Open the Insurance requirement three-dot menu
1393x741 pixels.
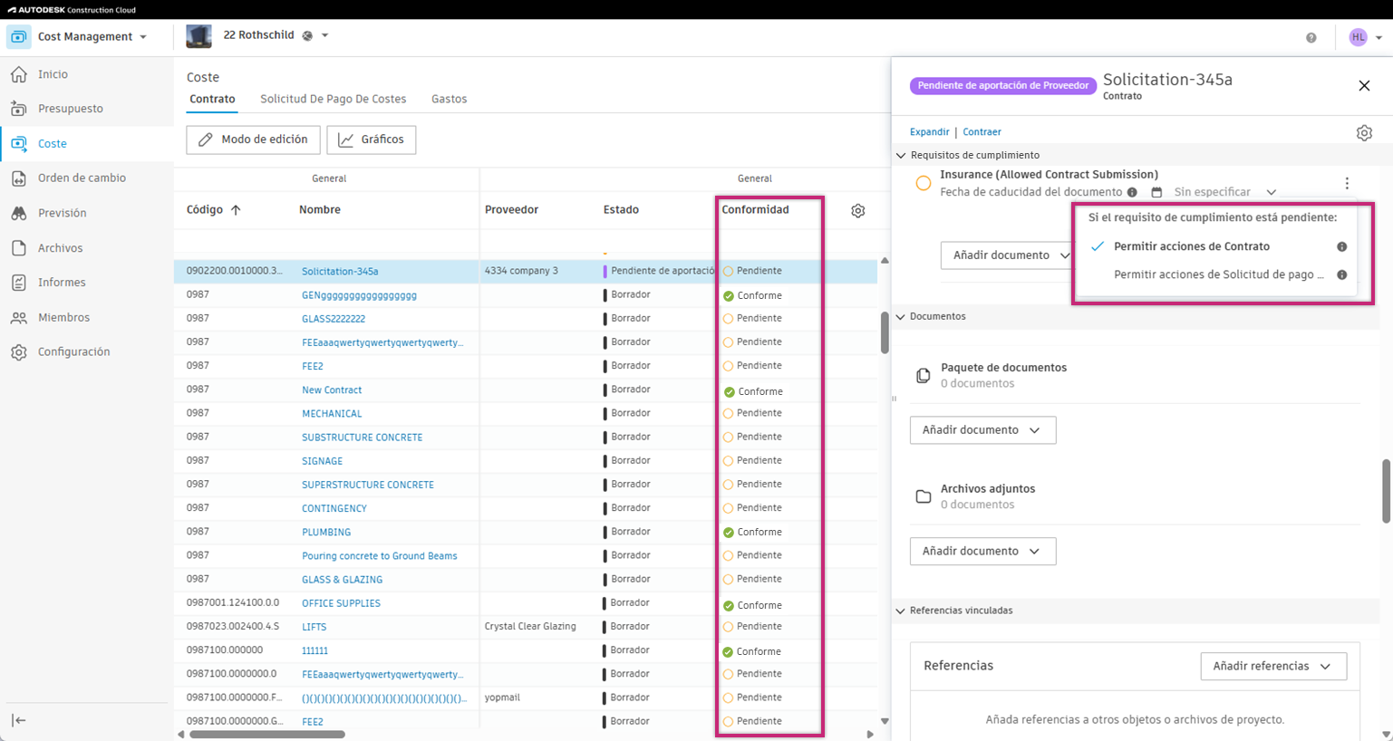pyautogui.click(x=1347, y=183)
